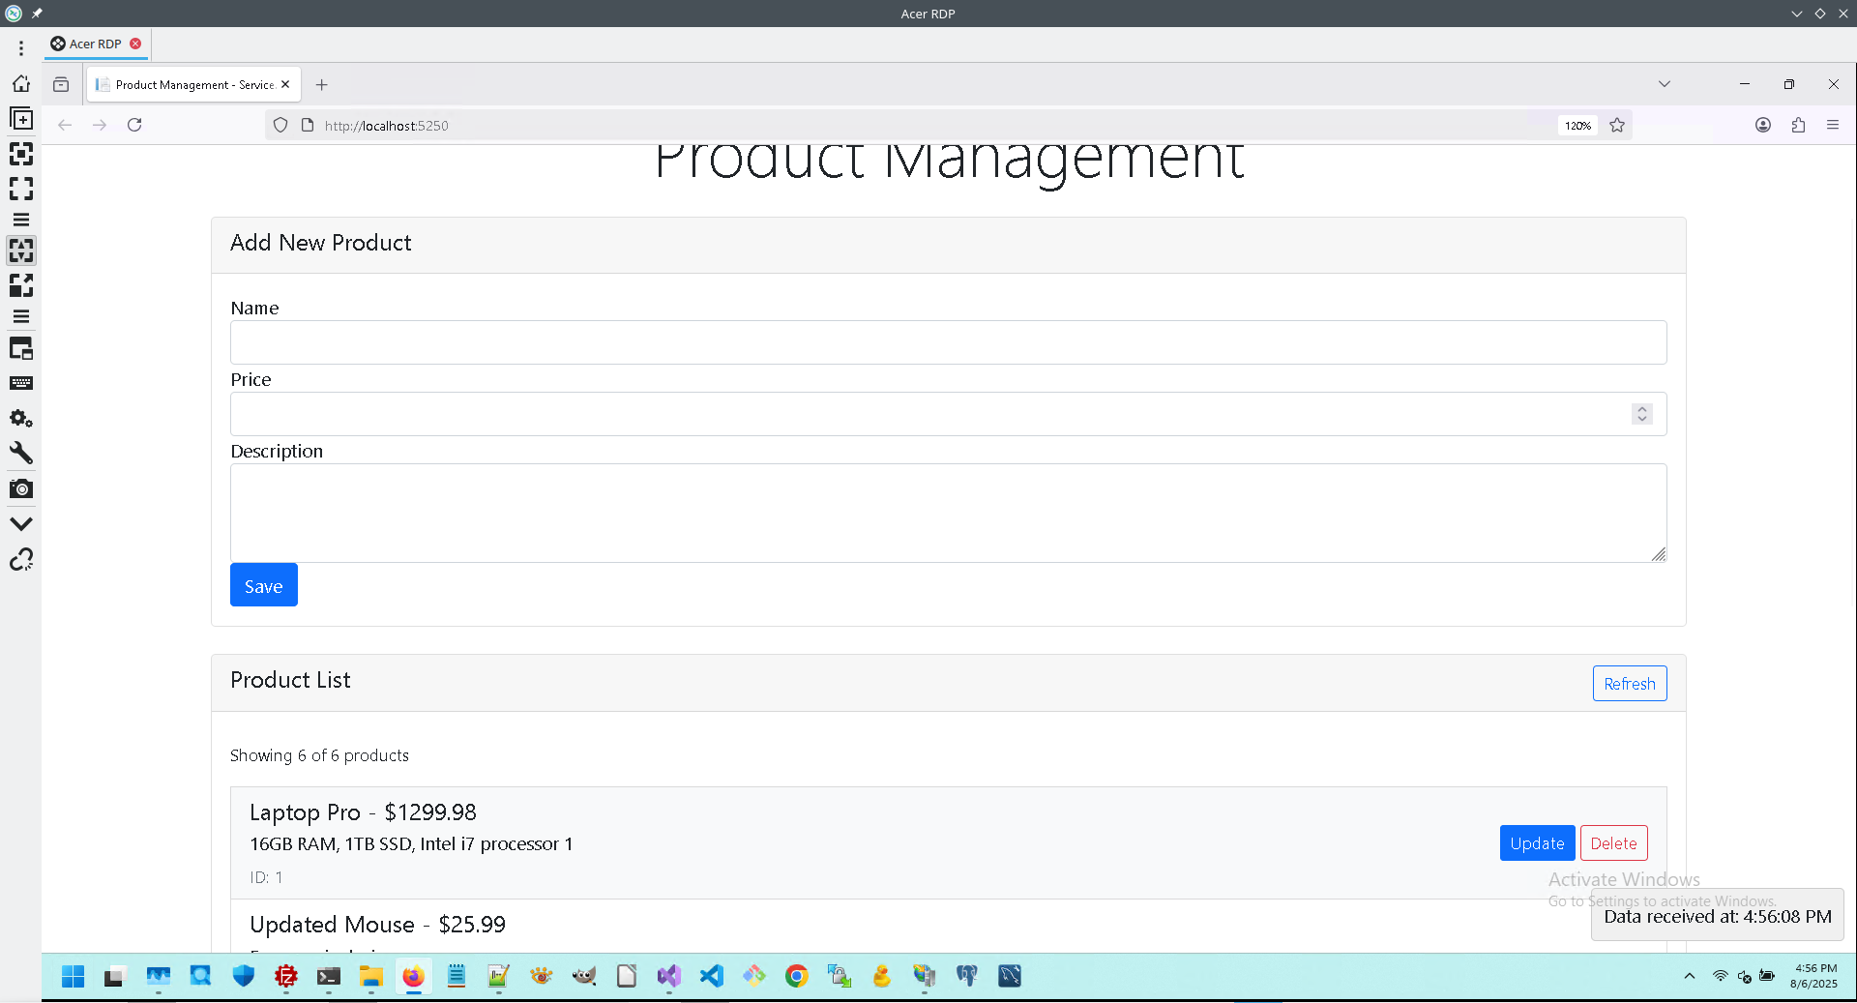Screen dimensions: 1857x1003
Task: Open the Windows Start menu
Action: point(74,976)
